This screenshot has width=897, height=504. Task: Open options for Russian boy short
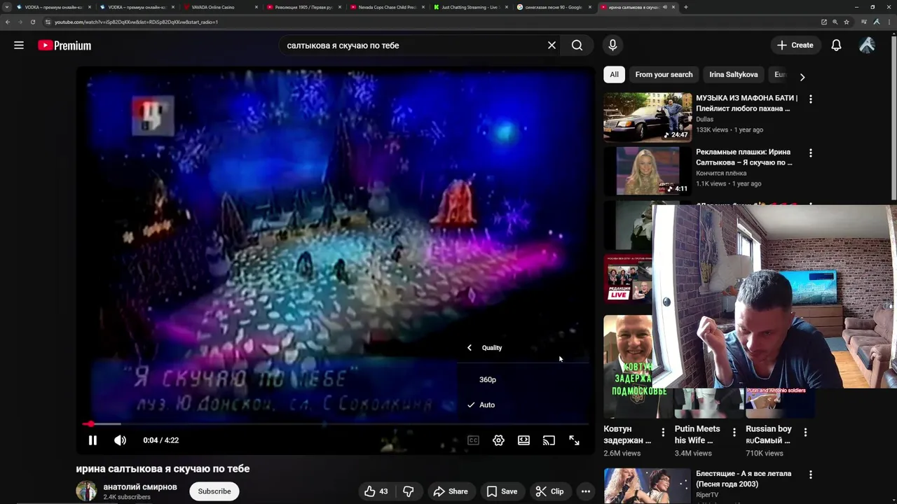coord(805,433)
